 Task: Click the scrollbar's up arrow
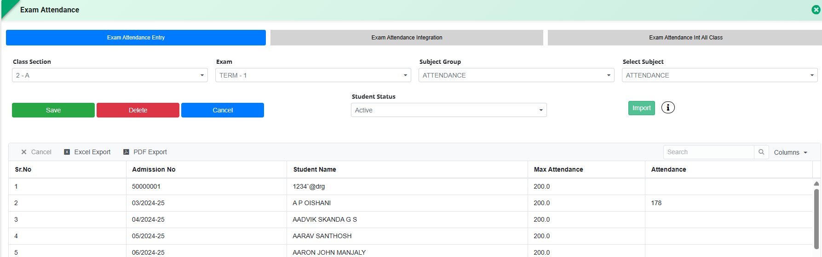[x=816, y=184]
